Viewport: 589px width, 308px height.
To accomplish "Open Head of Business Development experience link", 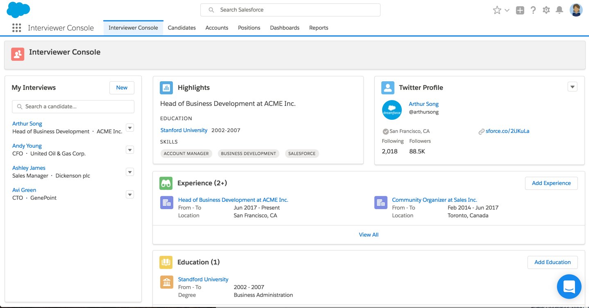I will click(x=233, y=200).
